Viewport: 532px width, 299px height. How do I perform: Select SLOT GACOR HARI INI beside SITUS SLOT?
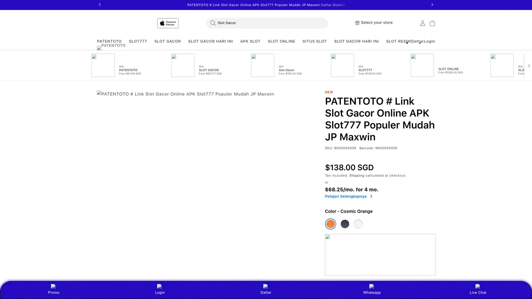pyautogui.click(x=356, y=41)
